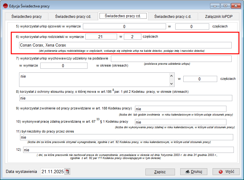Save the form with Zapisz button
The width and height of the screenshot is (244, 180).
[160, 172]
